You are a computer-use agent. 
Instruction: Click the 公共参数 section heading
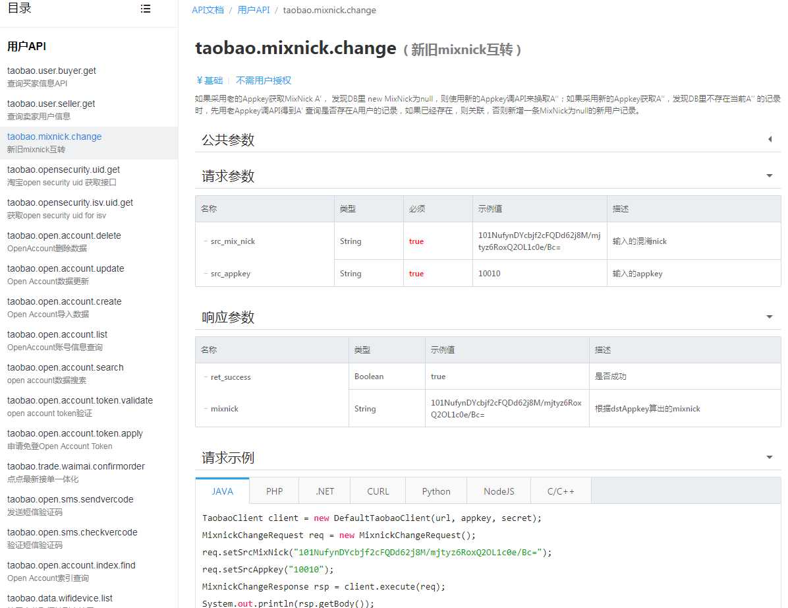[228, 140]
